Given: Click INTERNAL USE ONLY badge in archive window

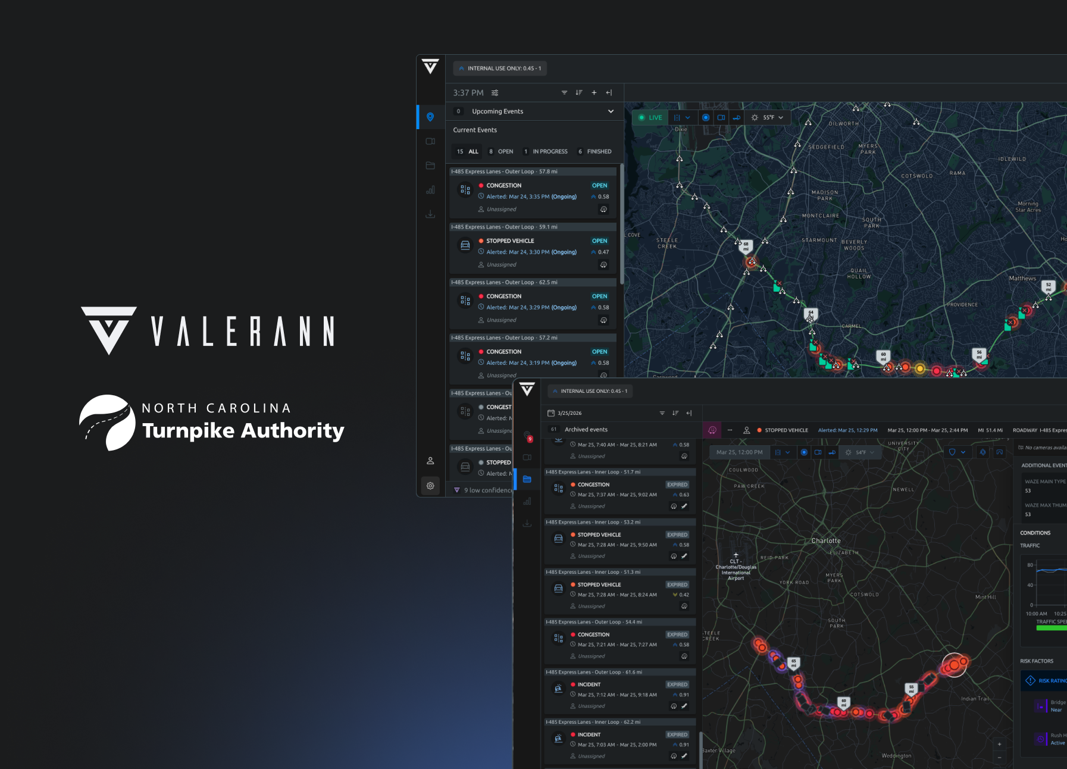Looking at the screenshot, I should click(590, 391).
